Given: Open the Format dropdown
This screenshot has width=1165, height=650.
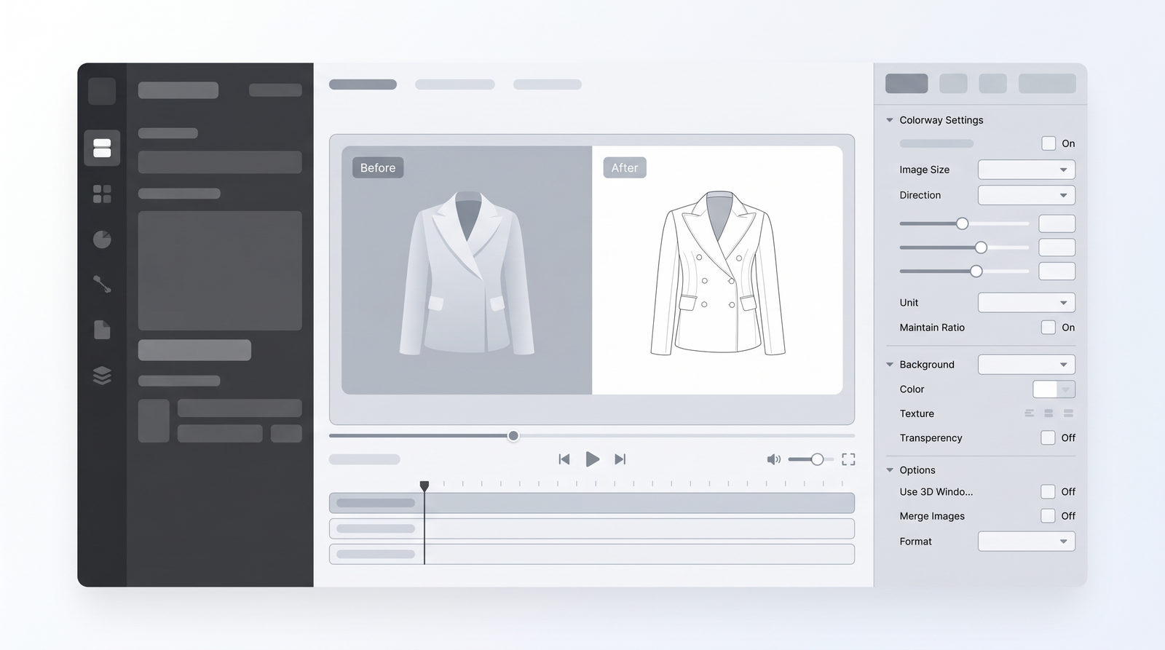Looking at the screenshot, I should [x=1027, y=541].
